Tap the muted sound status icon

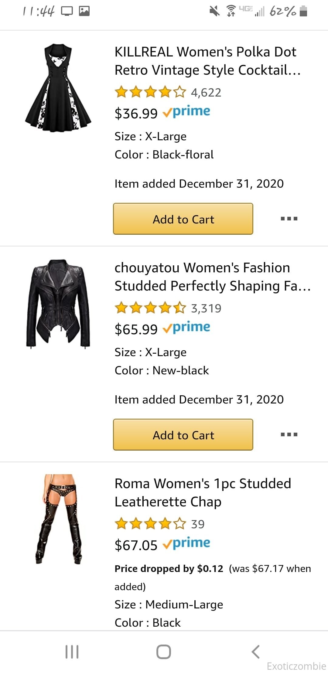[x=214, y=11]
